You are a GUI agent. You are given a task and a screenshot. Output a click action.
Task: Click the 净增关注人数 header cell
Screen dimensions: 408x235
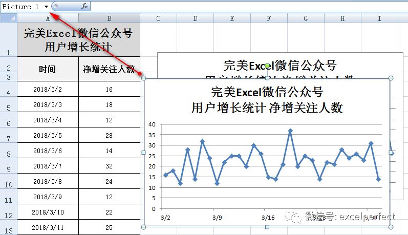pyautogui.click(x=109, y=69)
